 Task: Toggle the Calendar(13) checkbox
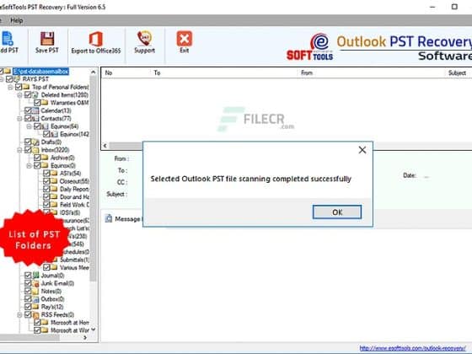(28, 110)
